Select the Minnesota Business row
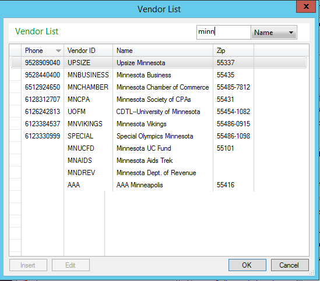This screenshot has height=281, width=320. point(159,75)
